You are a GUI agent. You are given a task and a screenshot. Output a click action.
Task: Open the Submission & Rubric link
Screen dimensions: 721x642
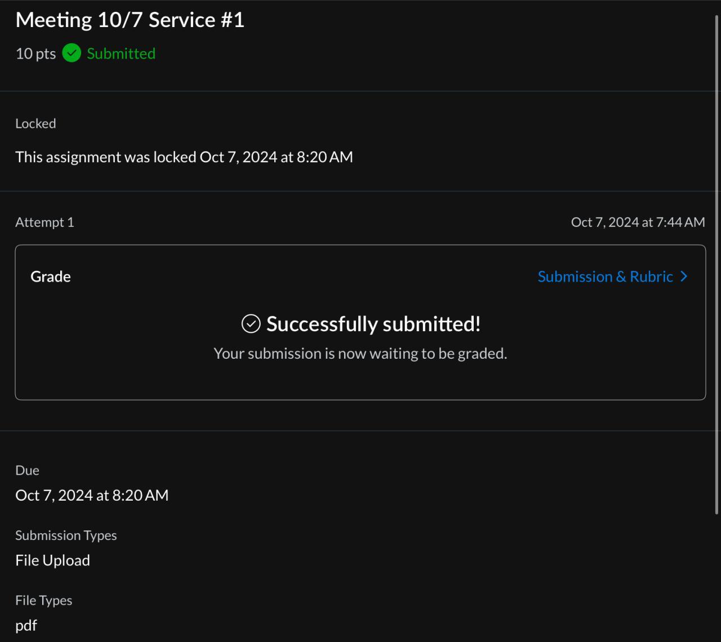click(x=605, y=277)
